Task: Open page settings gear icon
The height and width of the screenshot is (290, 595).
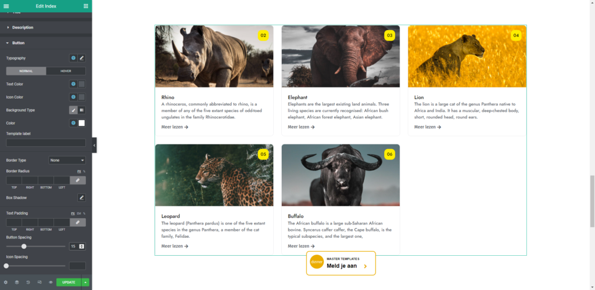Action: [6, 282]
